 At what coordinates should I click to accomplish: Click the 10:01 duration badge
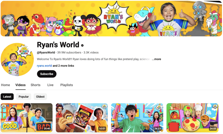[102, 129]
